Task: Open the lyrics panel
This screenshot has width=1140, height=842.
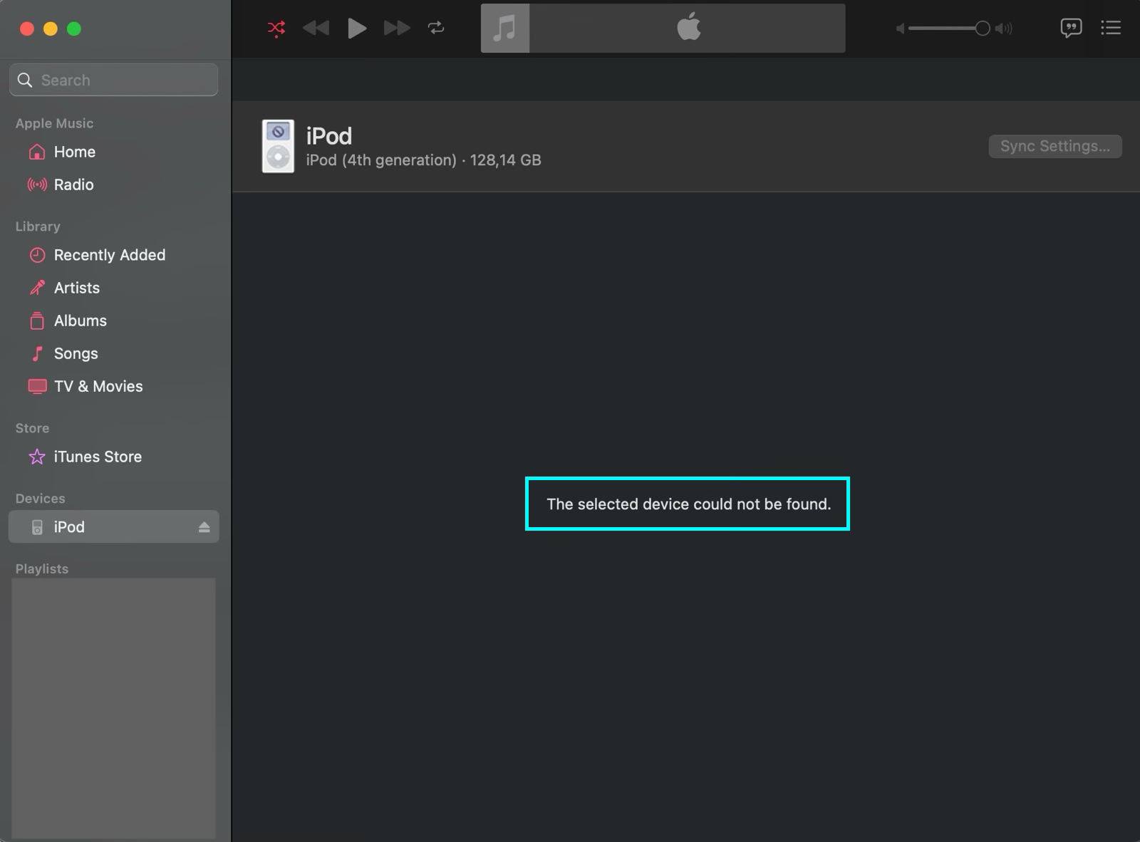Action: tap(1071, 28)
